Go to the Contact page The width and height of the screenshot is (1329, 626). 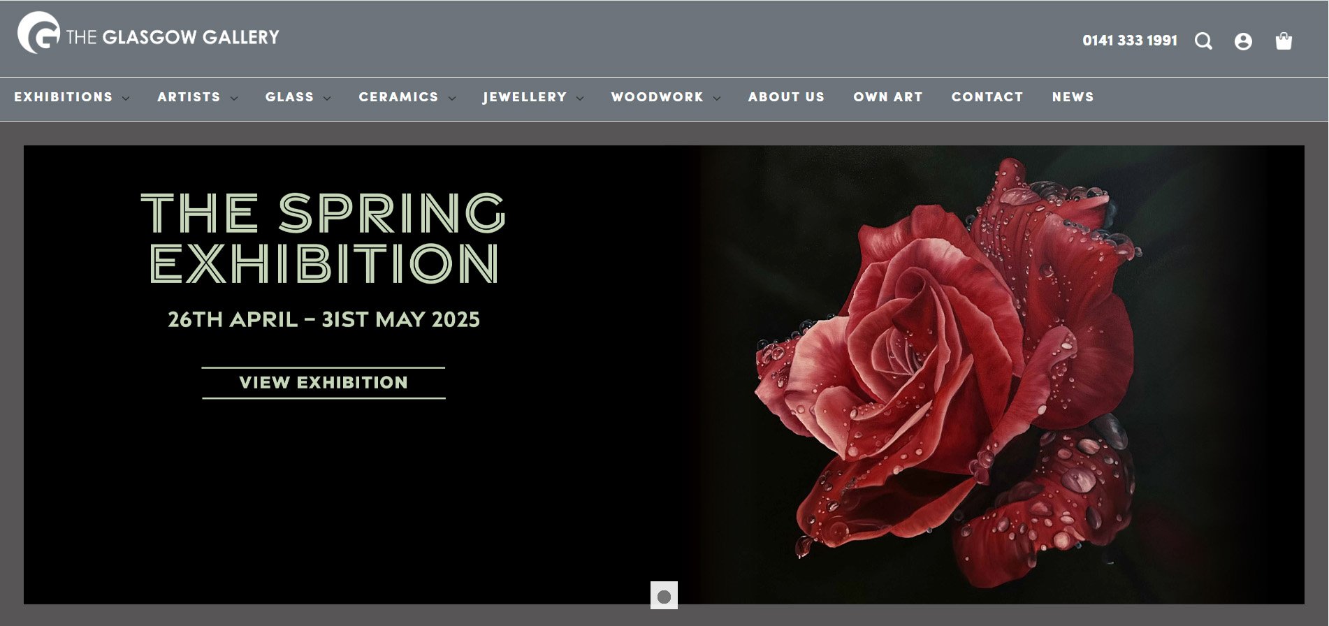coord(987,97)
